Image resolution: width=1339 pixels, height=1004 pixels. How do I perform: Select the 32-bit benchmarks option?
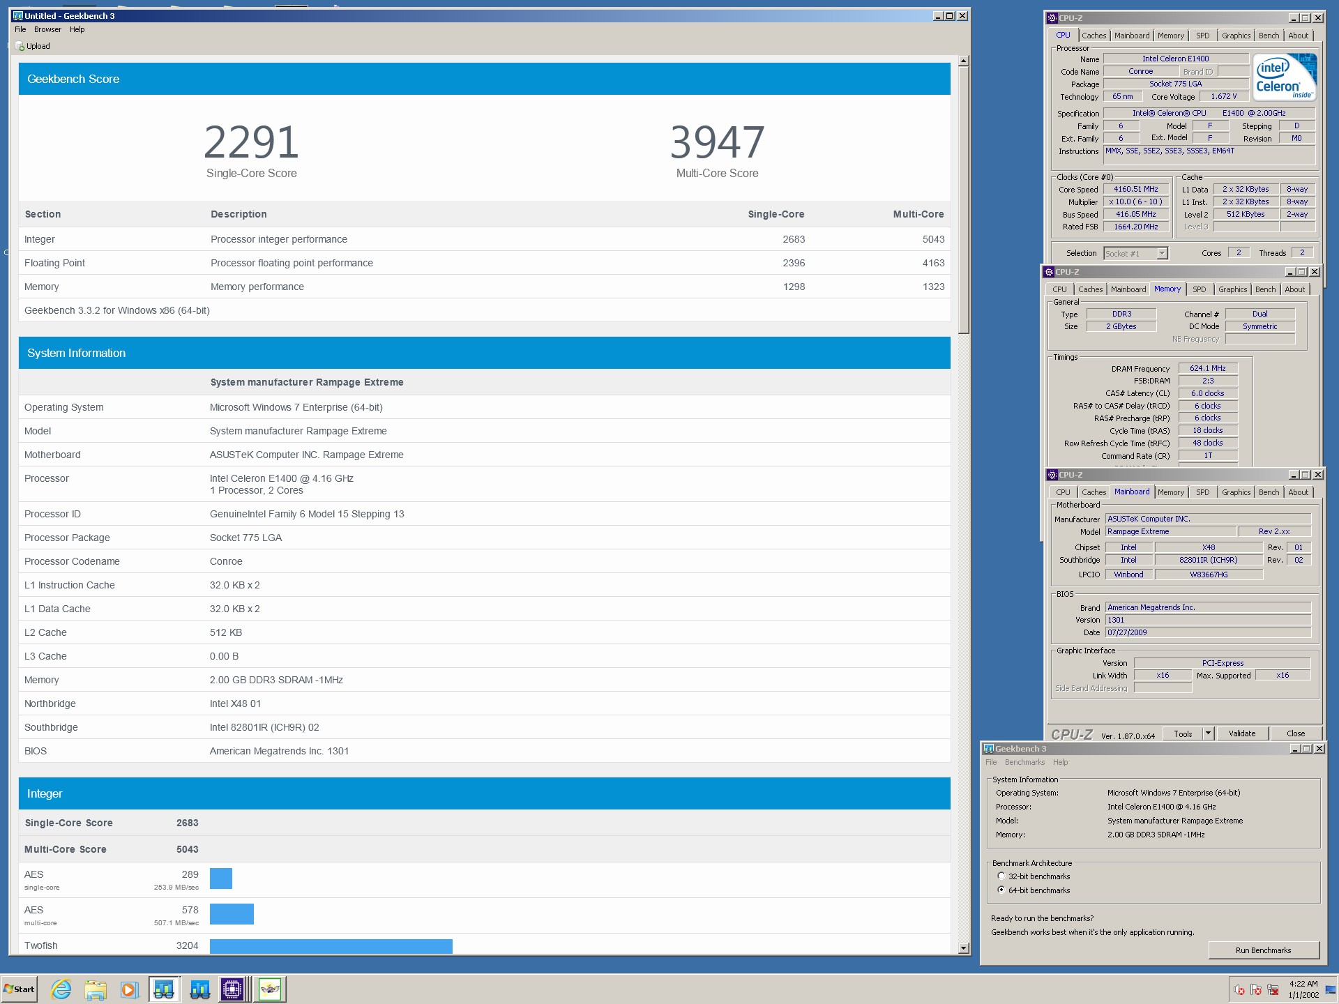[x=1001, y=876]
